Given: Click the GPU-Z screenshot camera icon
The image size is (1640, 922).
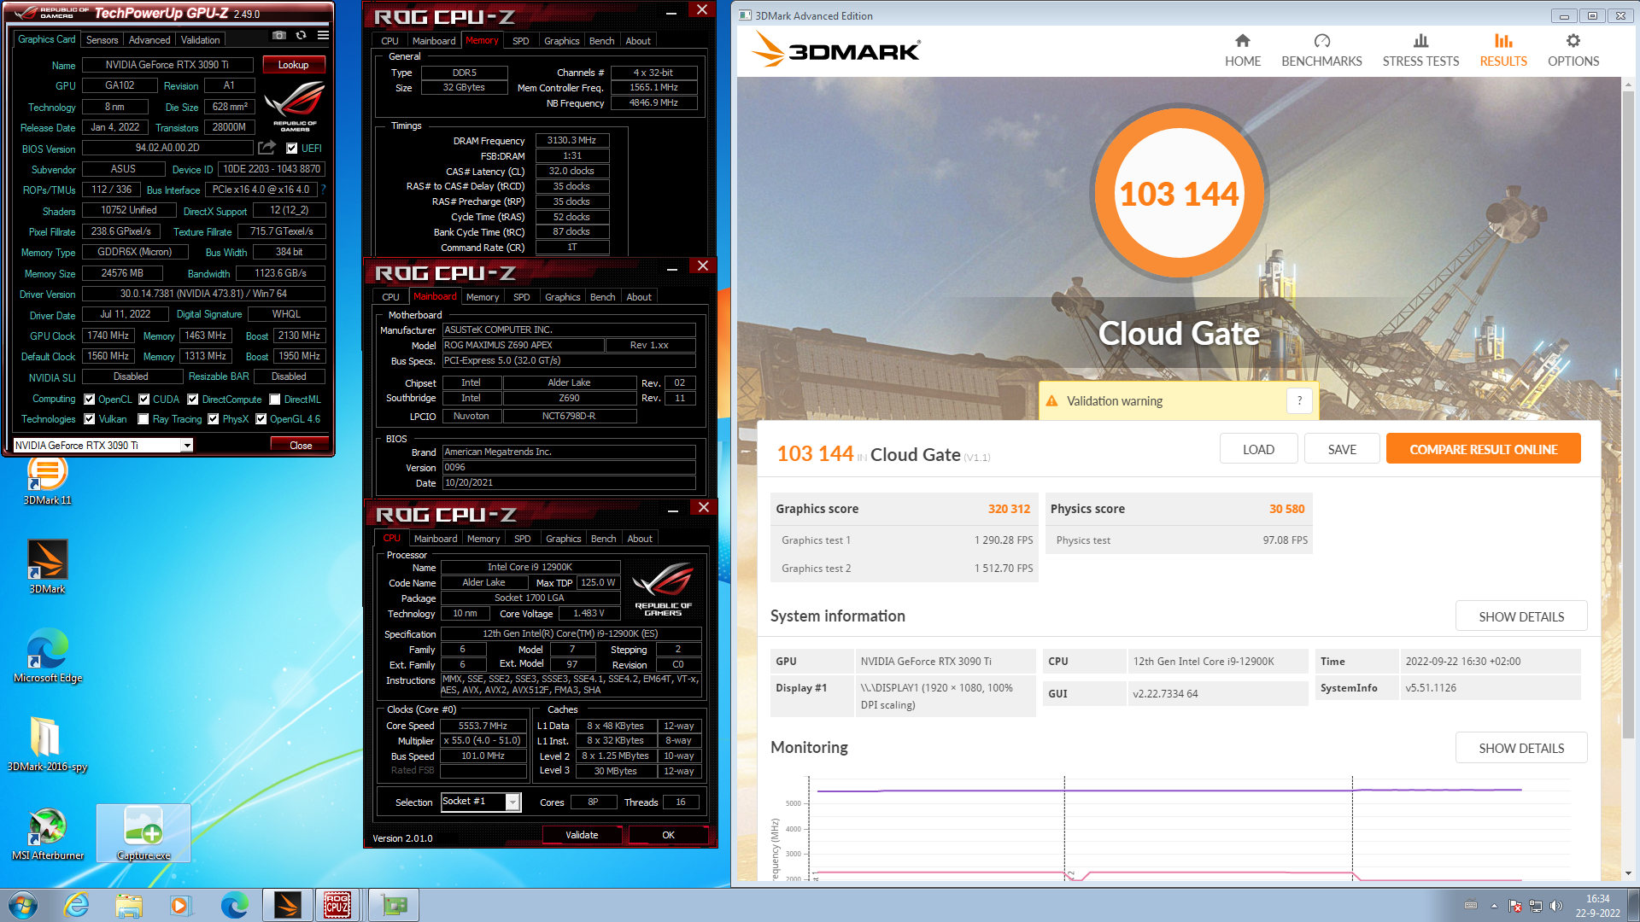Looking at the screenshot, I should click(x=278, y=36).
